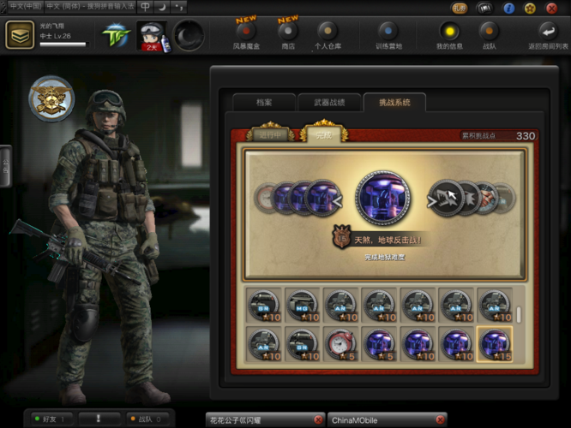Click the exclamation mark notification button
This screenshot has height=428, width=571.
99,419
